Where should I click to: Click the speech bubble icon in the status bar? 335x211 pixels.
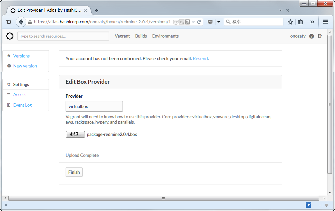tap(327, 205)
